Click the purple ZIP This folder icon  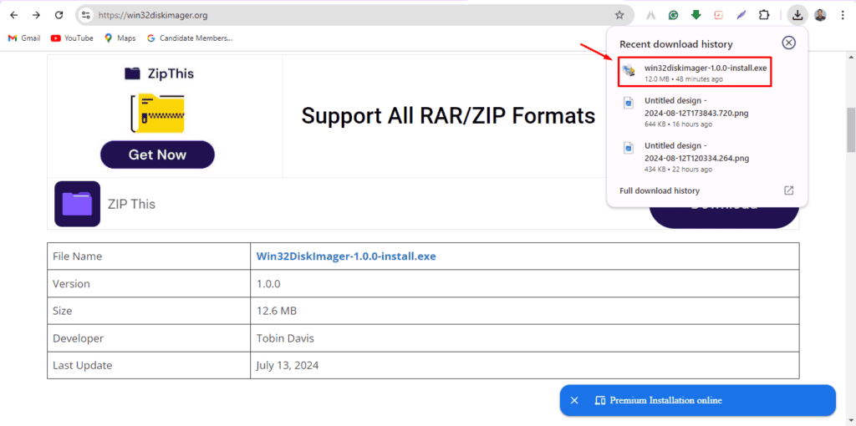click(78, 204)
